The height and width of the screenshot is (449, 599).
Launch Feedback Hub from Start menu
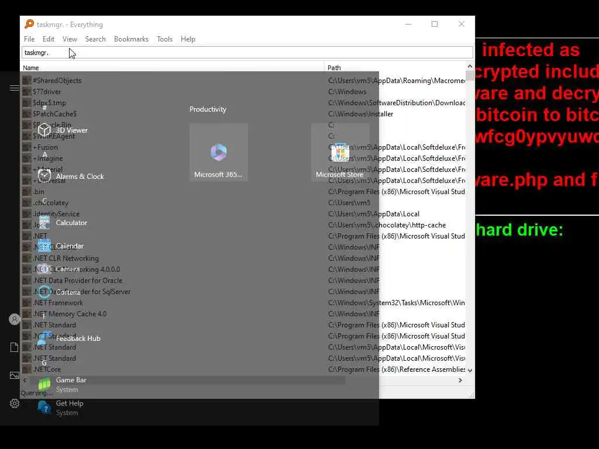69,339
